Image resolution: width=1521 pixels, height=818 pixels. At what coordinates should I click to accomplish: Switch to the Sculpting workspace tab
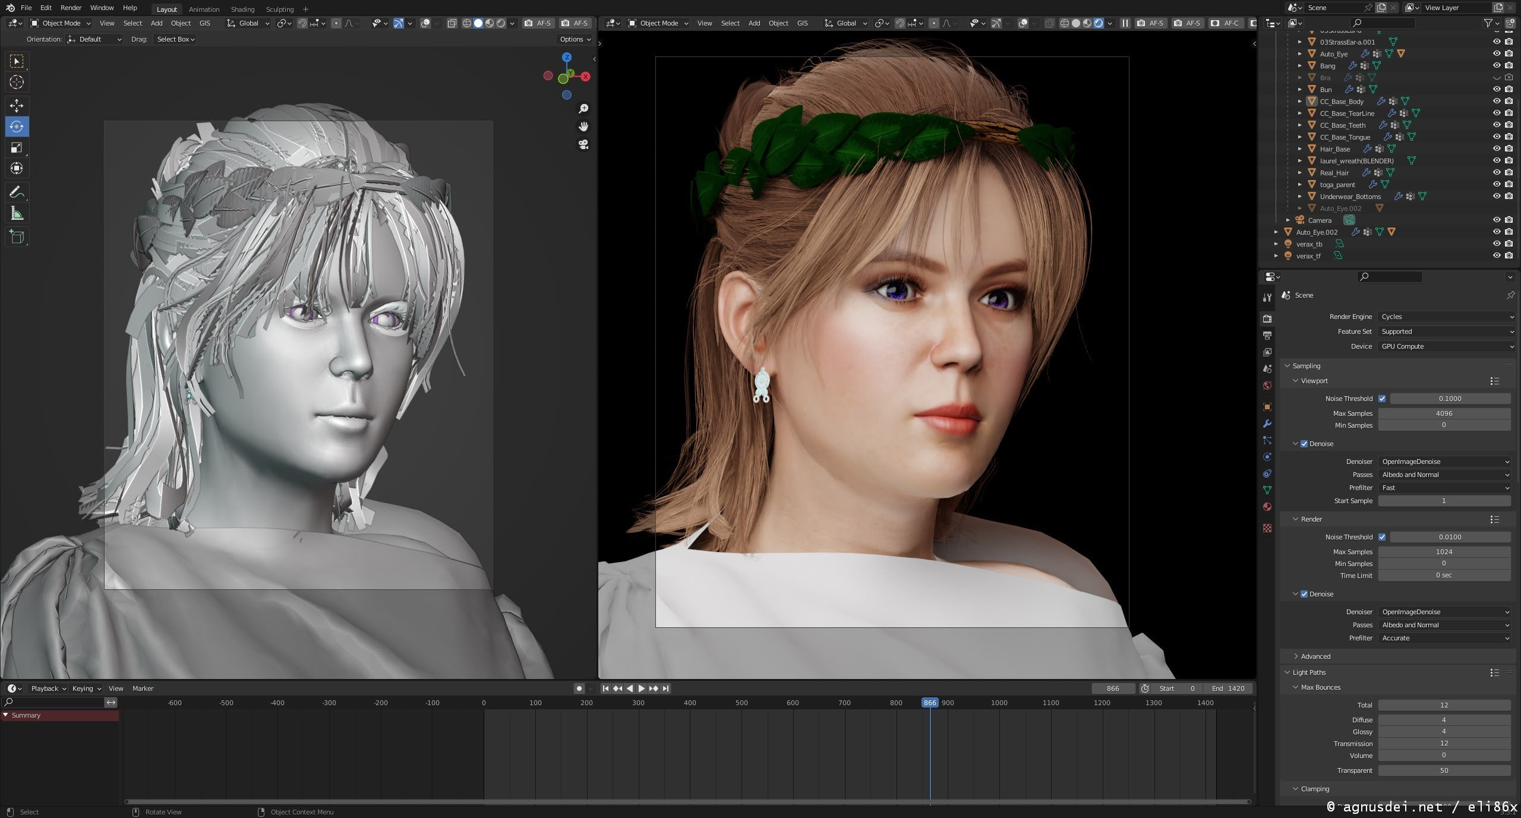279,9
